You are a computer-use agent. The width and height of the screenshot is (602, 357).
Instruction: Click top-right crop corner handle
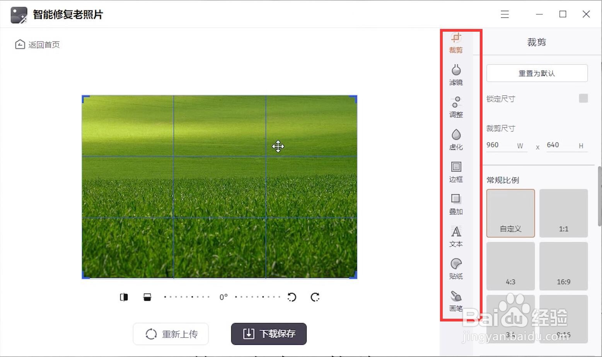coord(354,99)
